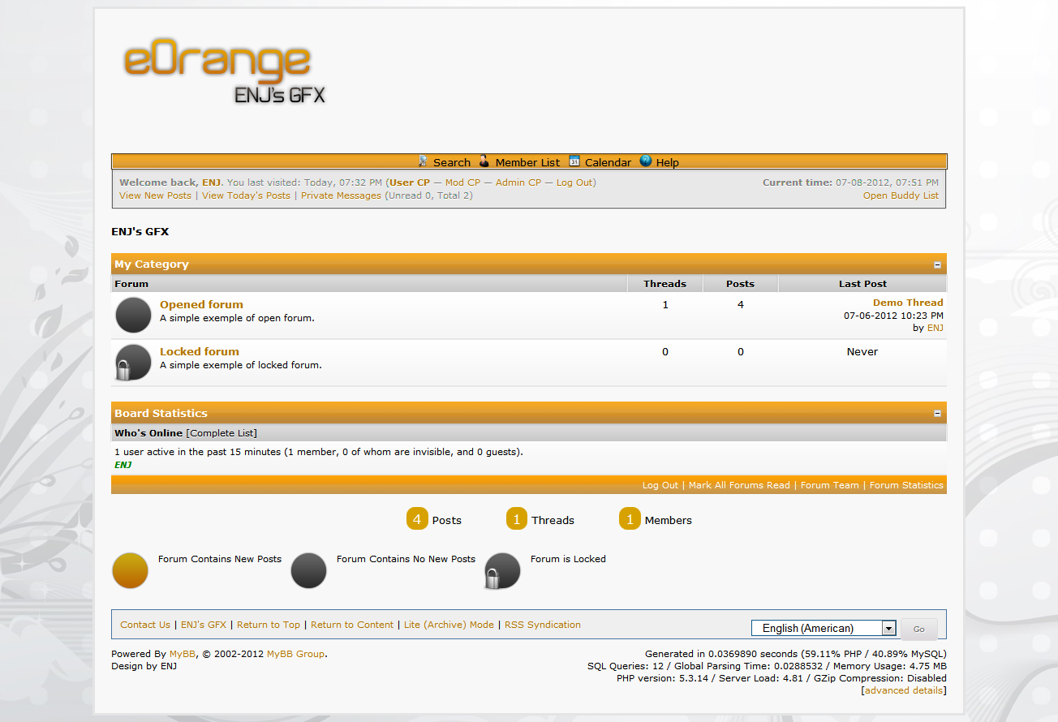
Task: Collapse the Board Statistics section
Action: pos(937,414)
